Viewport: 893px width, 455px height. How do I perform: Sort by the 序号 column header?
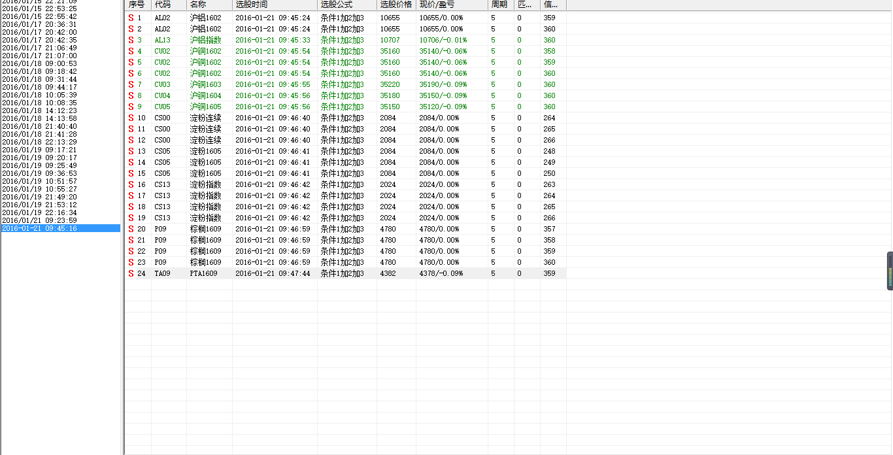tap(137, 5)
